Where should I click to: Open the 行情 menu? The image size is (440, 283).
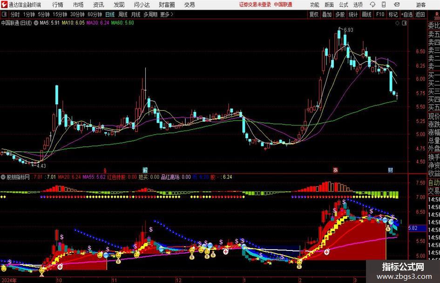tap(58, 5)
